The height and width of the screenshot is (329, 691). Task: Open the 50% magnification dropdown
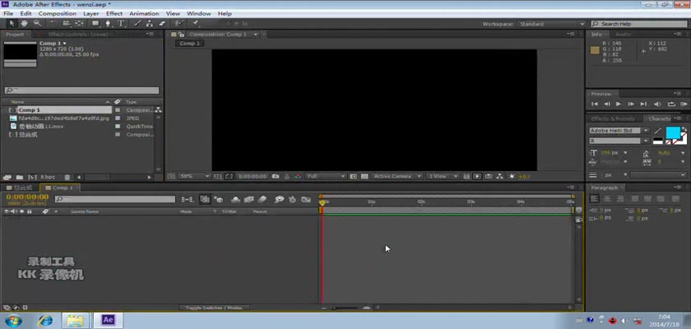[x=195, y=176]
